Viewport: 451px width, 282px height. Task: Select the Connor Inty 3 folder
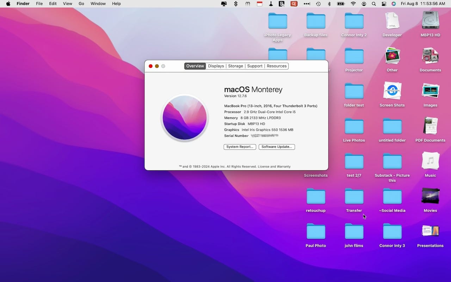coord(392,231)
